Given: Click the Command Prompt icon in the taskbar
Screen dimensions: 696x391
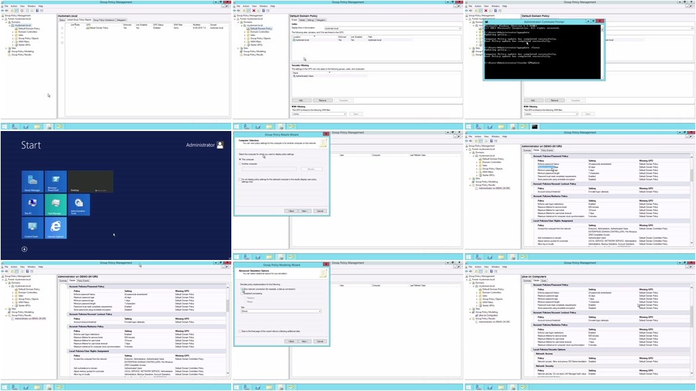Looking at the screenshot, I should [535, 127].
